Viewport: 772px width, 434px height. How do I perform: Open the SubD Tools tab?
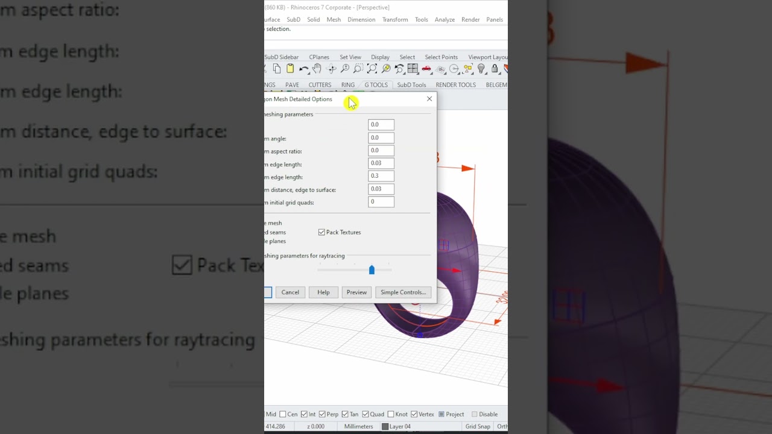pyautogui.click(x=411, y=85)
